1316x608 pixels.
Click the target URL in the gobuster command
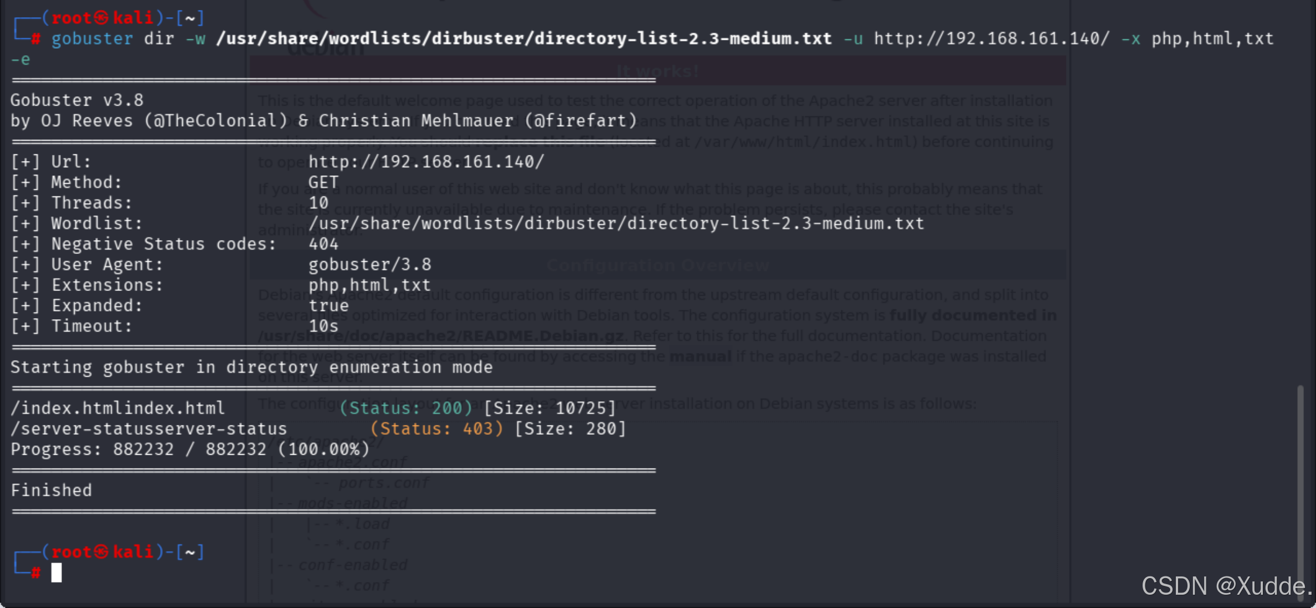[991, 39]
